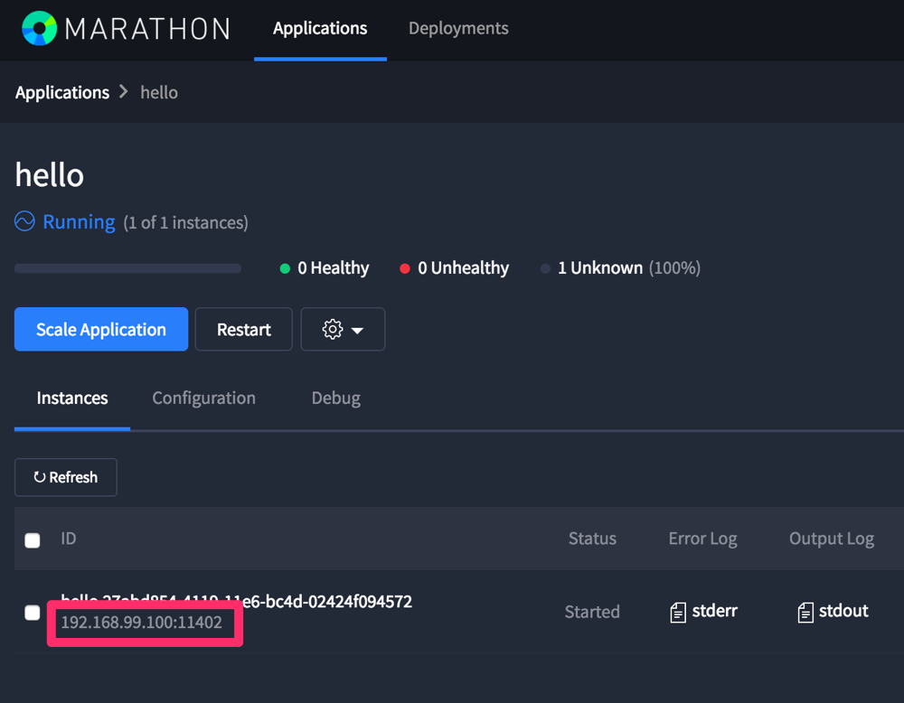Click the Output Log column header
Image resolution: width=904 pixels, height=703 pixels.
(832, 539)
